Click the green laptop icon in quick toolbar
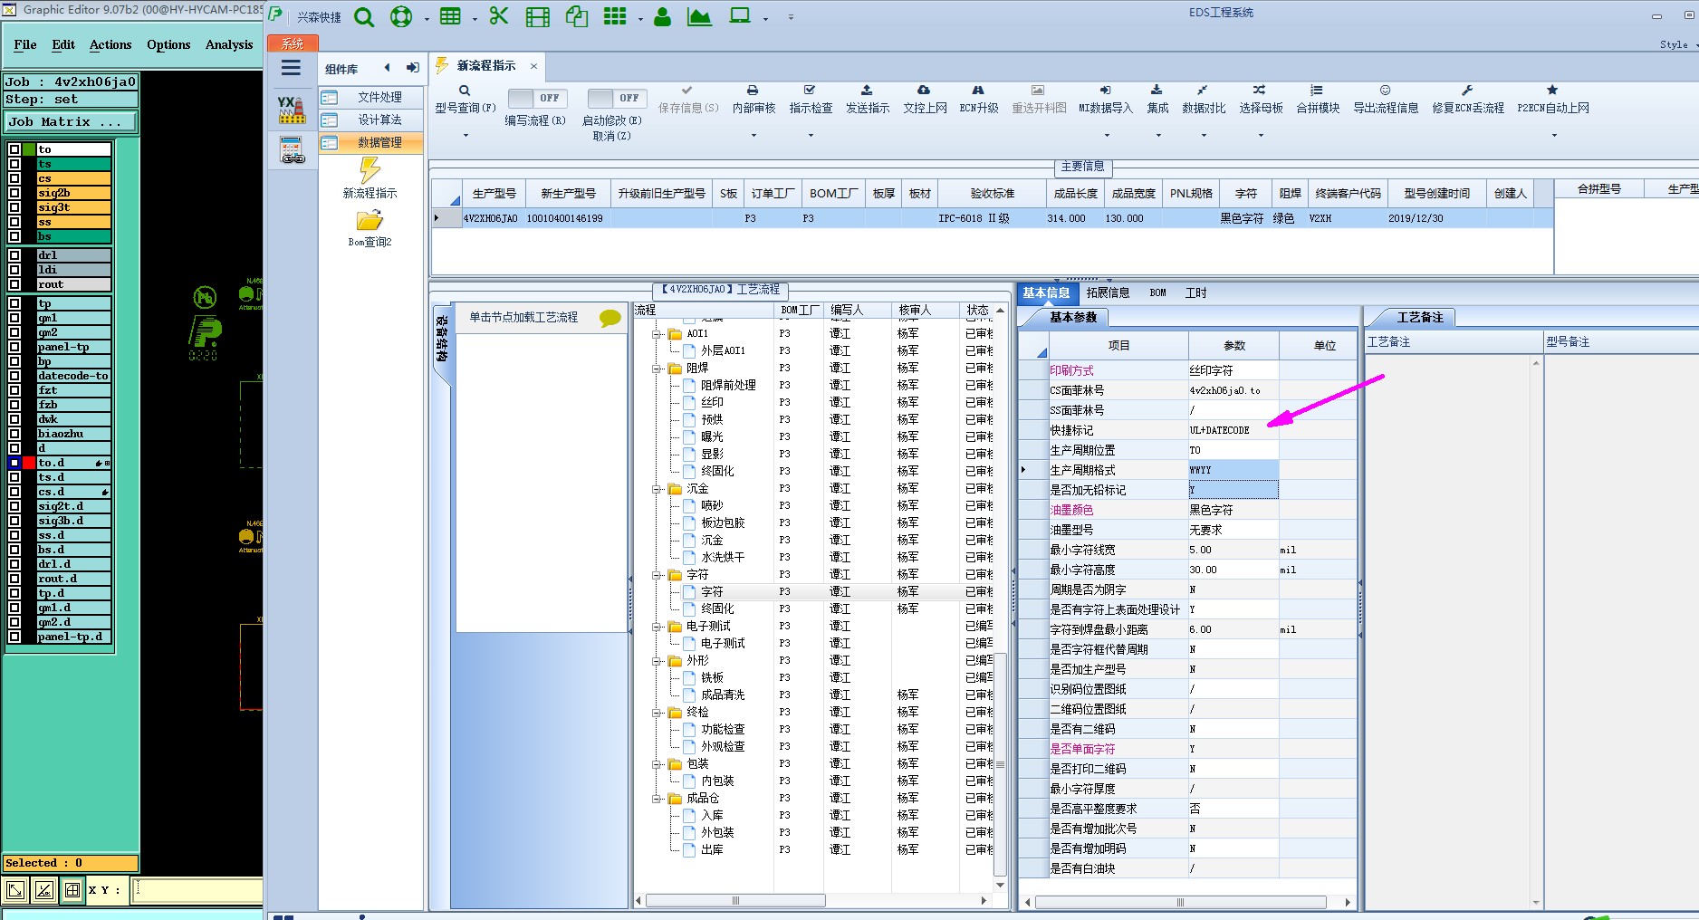This screenshot has height=920, width=1699. click(740, 16)
